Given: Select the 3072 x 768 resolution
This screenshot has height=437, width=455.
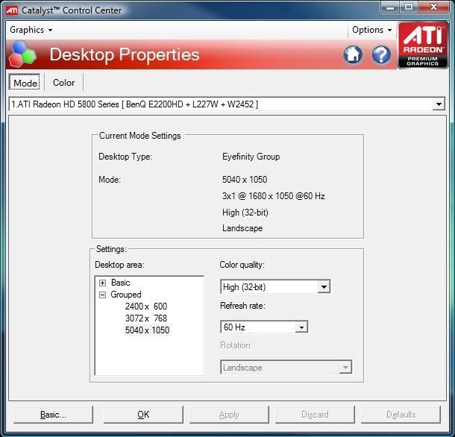Looking at the screenshot, I should coord(146,318).
